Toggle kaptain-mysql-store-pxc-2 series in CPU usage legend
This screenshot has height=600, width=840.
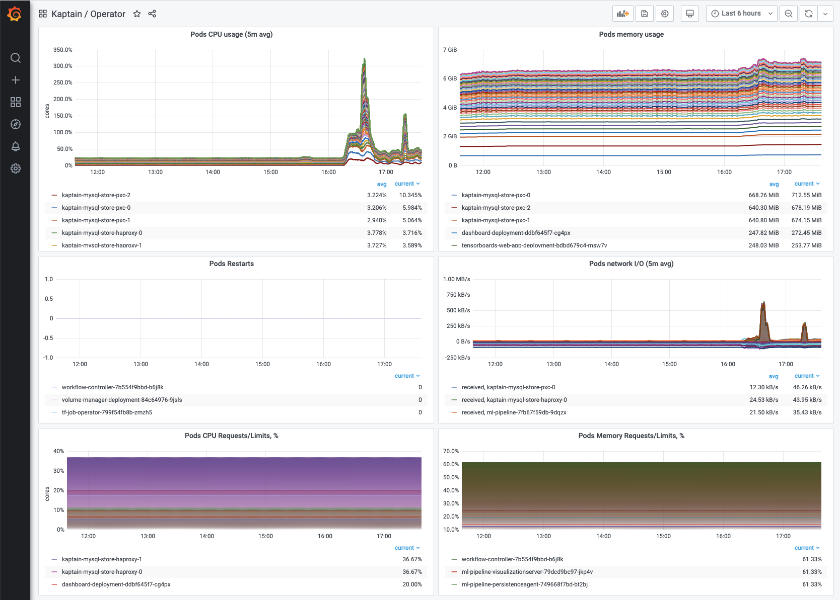coord(96,195)
